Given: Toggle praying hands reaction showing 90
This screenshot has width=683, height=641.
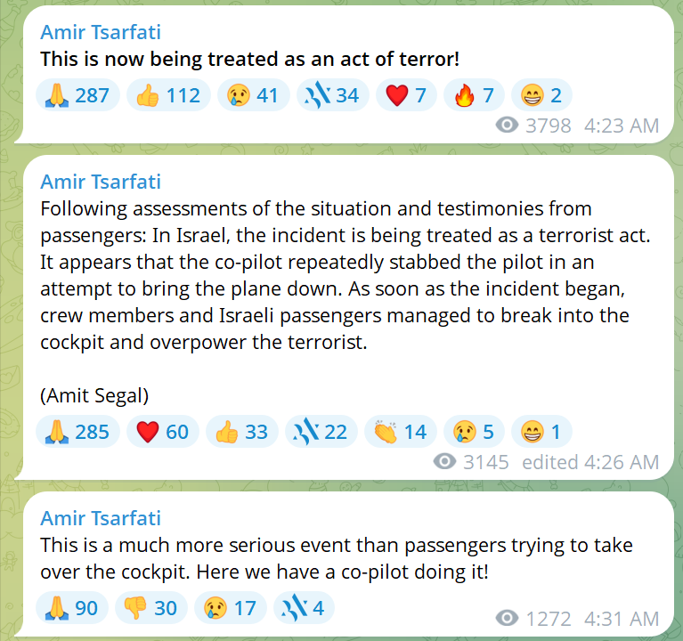Looking at the screenshot, I should [72, 608].
